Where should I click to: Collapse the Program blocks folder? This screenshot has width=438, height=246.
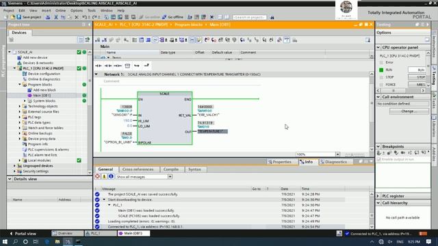pos(20,85)
